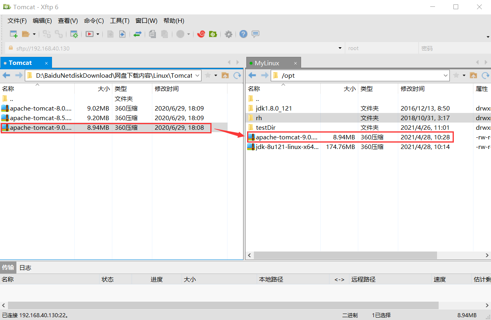Open the 文件(F) menu

[x=17, y=21]
